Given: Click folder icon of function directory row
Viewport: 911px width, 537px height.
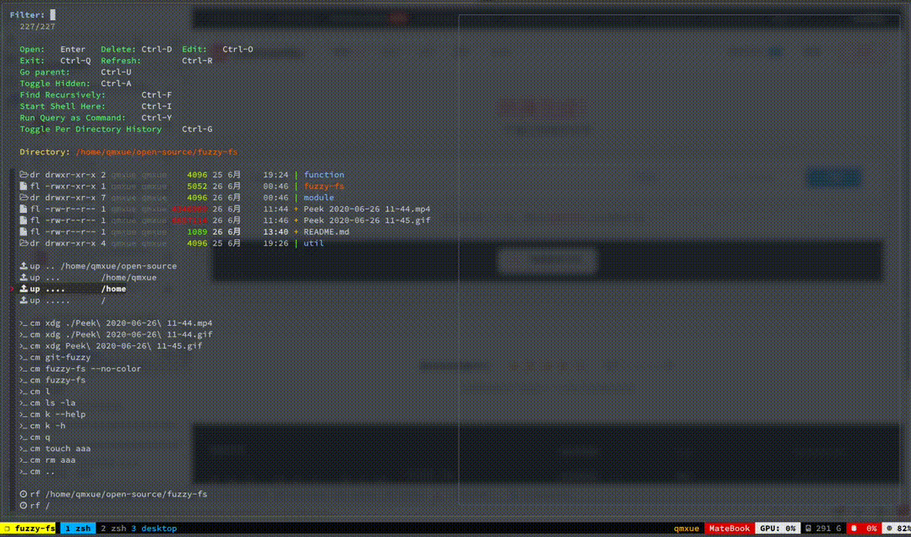Looking at the screenshot, I should [x=24, y=175].
